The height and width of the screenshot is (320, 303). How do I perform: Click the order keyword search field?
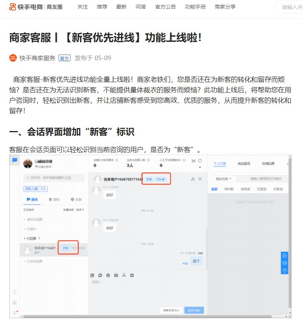(263, 179)
